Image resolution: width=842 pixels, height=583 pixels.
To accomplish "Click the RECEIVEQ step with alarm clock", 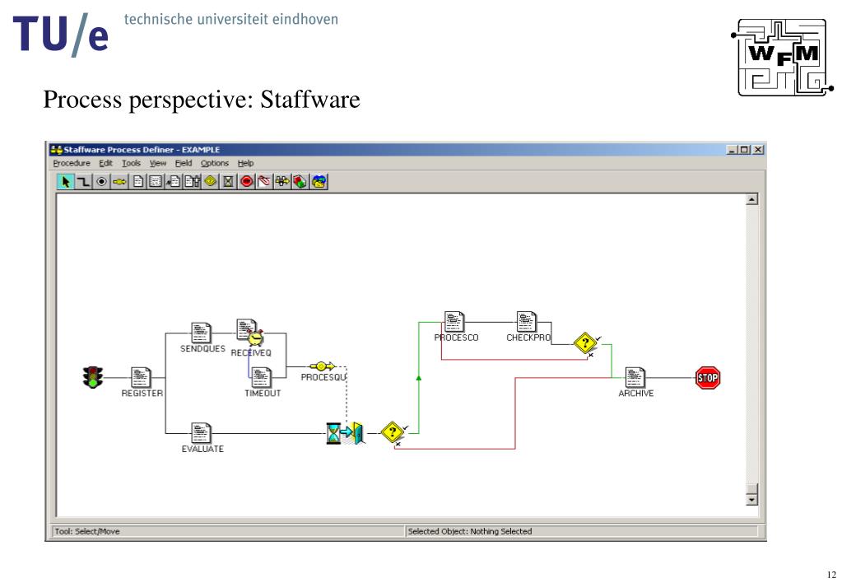I will pos(249,333).
